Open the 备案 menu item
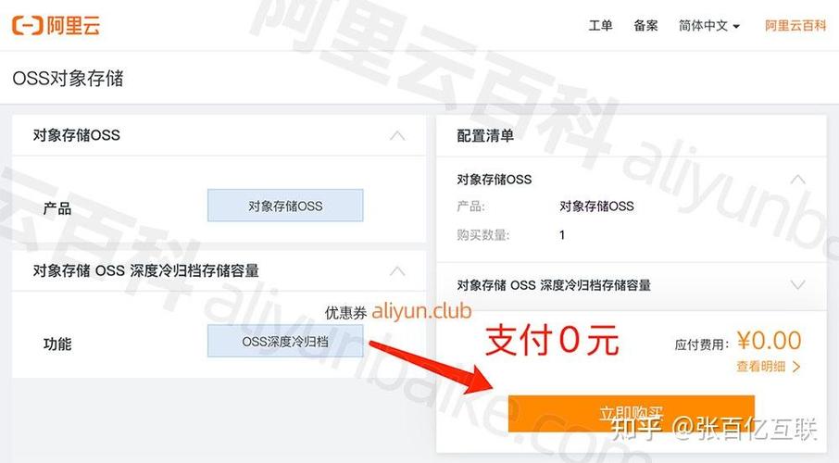The height and width of the screenshot is (463, 839). point(645,25)
